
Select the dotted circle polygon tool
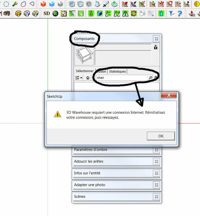6,4
